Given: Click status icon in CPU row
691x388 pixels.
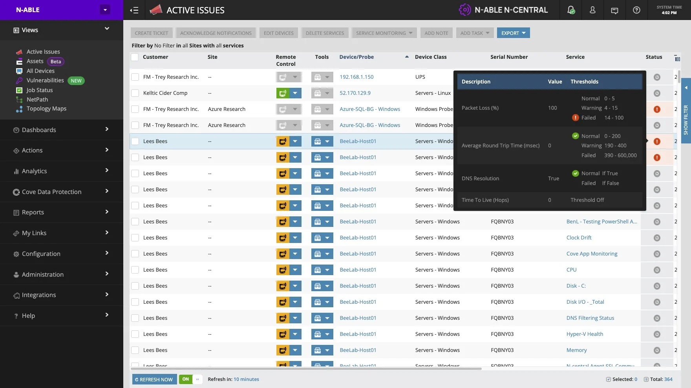Looking at the screenshot, I should tap(657, 270).
